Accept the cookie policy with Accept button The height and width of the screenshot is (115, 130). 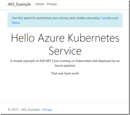(113, 18)
